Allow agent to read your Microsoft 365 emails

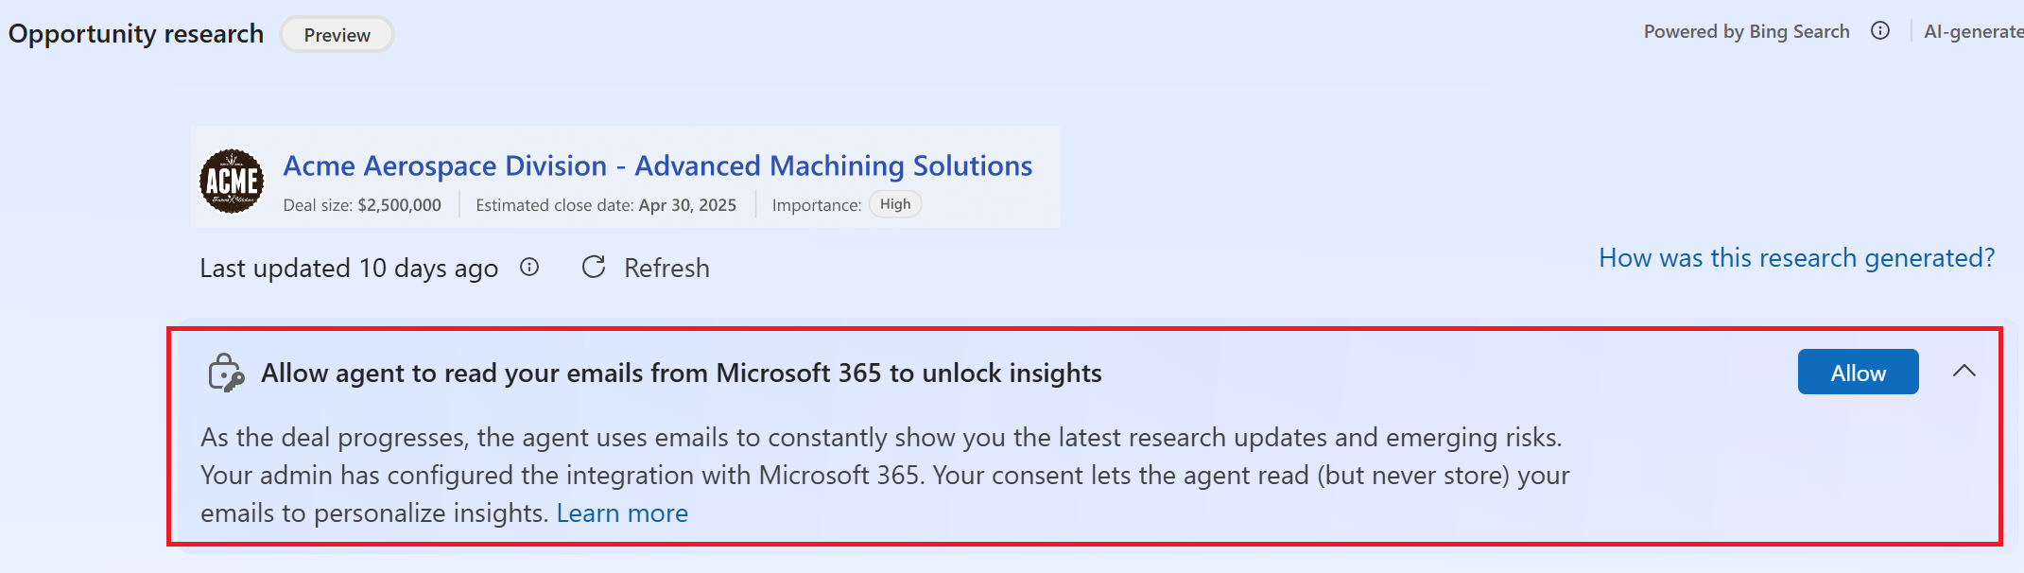[1856, 372]
